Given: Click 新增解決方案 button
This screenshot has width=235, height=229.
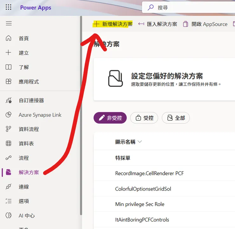Looking at the screenshot, I should click(x=113, y=24).
